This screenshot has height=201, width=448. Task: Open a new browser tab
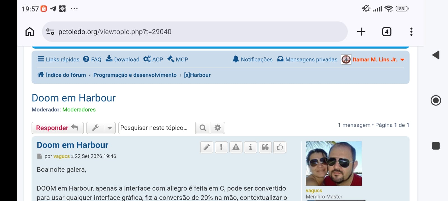[361, 32]
